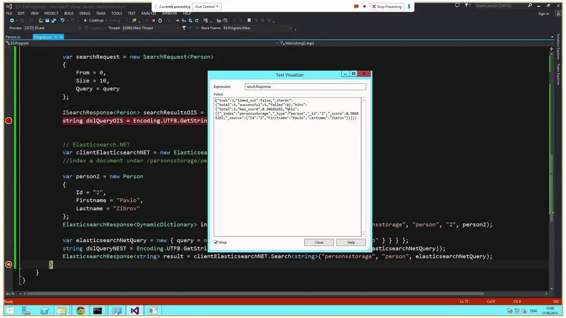566x318 pixels.
Task: Click the Stop Presenting button
Action: coord(386,7)
